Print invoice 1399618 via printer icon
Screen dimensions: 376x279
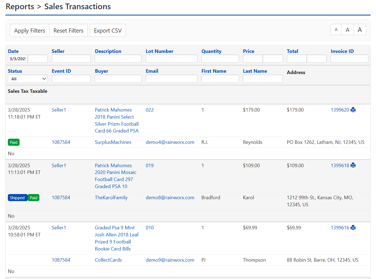(353, 165)
